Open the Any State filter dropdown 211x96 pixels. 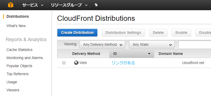[x=152, y=45]
